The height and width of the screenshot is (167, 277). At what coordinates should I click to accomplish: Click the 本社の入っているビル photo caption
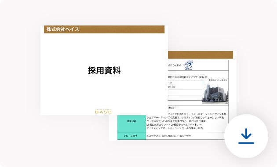[218, 80]
